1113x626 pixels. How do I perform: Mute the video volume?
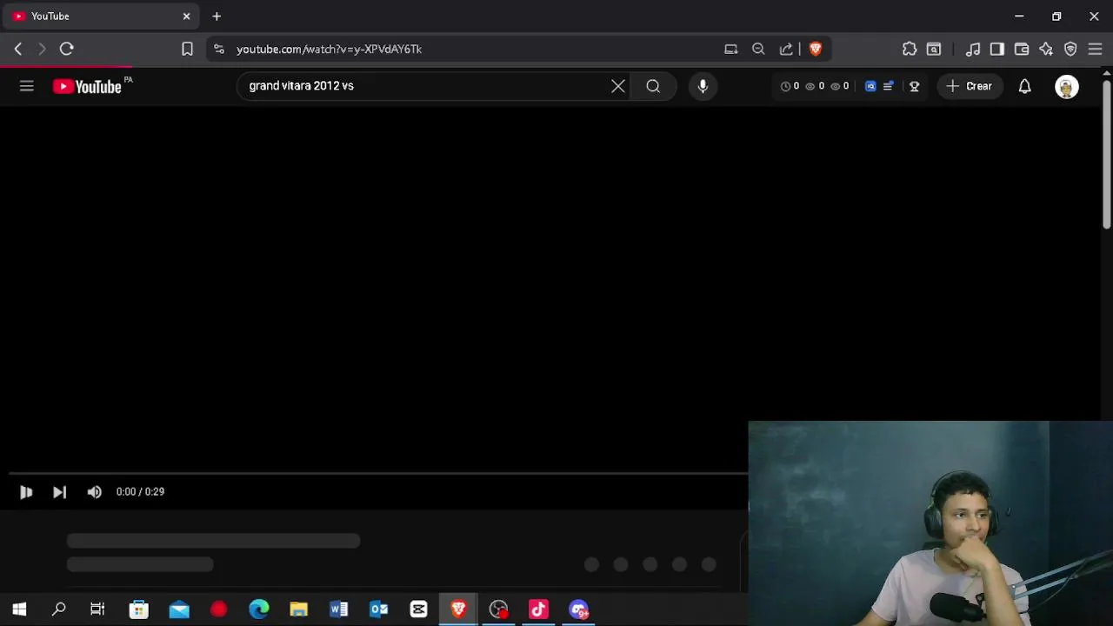pos(94,492)
